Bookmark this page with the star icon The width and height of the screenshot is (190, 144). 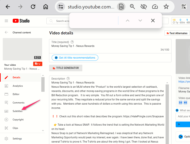pyautogui.click(x=166, y=7)
